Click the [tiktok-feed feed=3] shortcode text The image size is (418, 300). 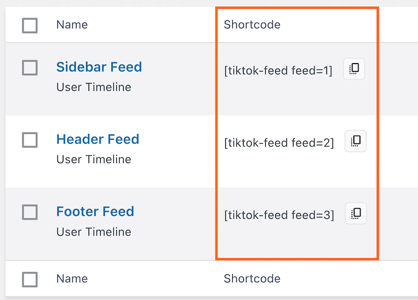point(279,215)
